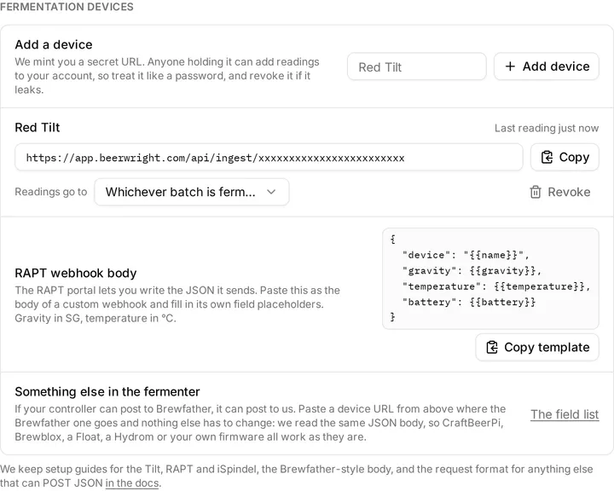Click the 'Add a device' heading
This screenshot has height=491, width=614.
[54, 44]
